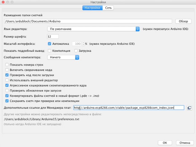
Task: Click the Обзор browse button
Action: (183, 21)
